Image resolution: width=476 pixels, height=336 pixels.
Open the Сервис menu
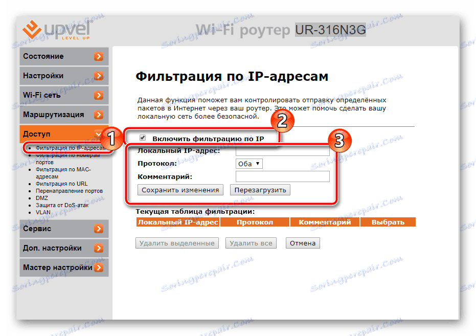pos(64,229)
